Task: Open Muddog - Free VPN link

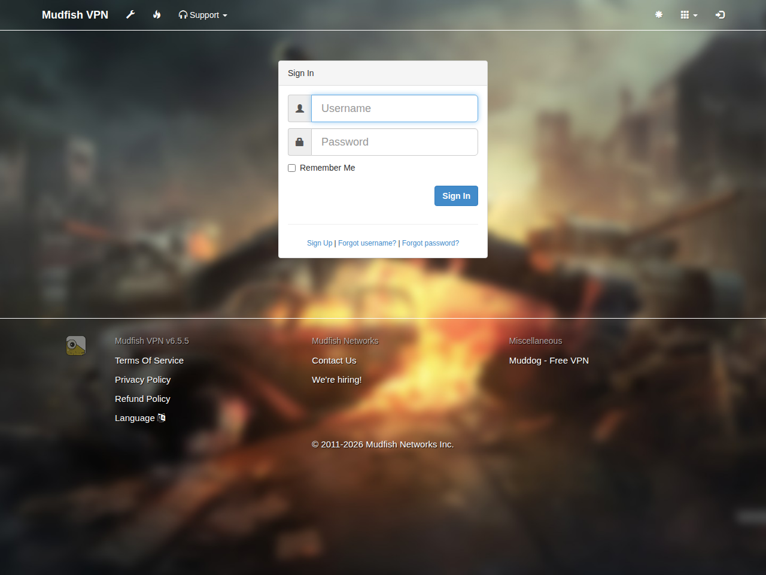Action: 549,361
